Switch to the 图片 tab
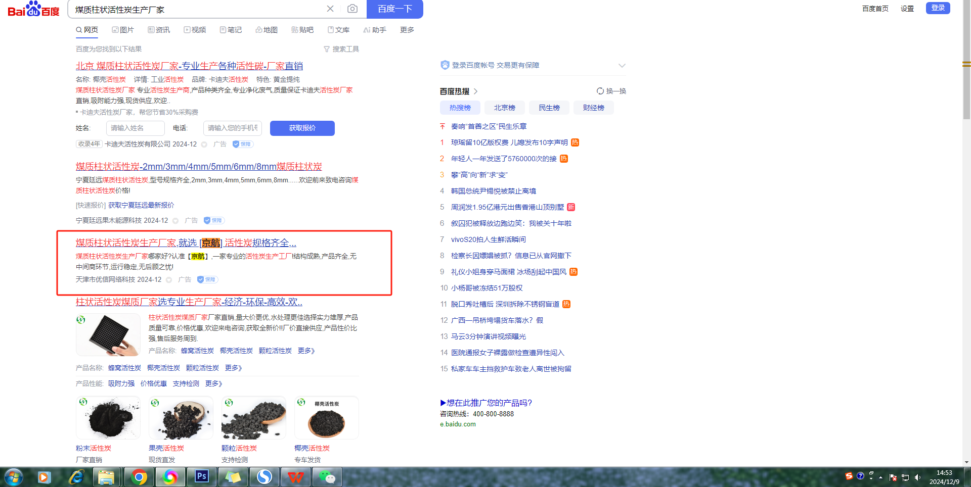The image size is (971, 487). point(123,30)
